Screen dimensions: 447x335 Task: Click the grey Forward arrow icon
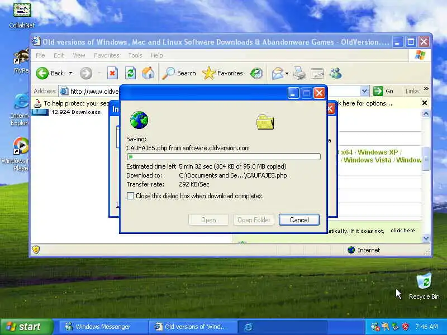pos(85,73)
